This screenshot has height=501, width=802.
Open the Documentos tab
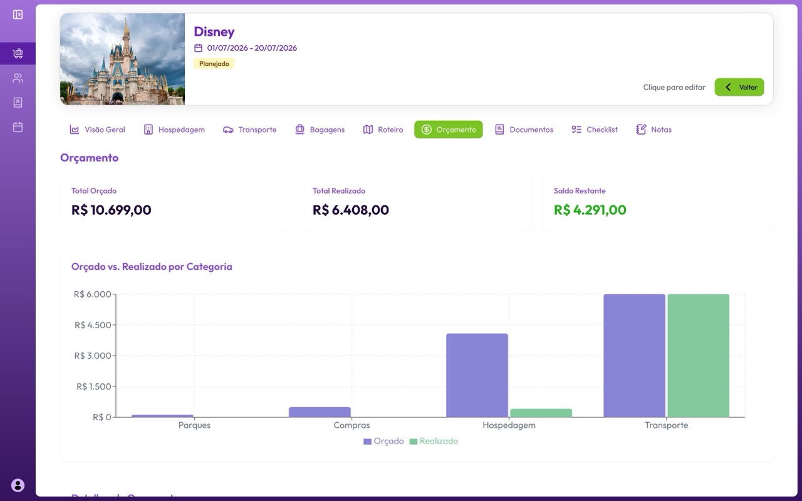(524, 130)
